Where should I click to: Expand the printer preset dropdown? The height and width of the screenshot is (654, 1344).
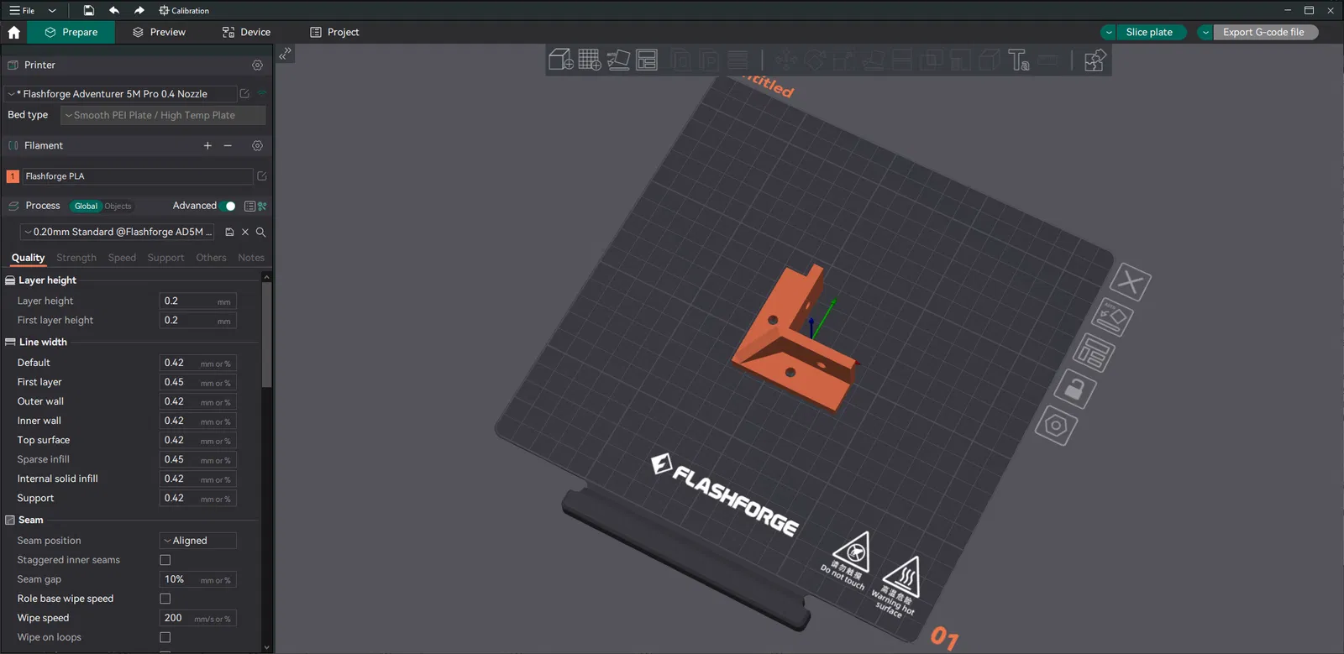pos(119,94)
